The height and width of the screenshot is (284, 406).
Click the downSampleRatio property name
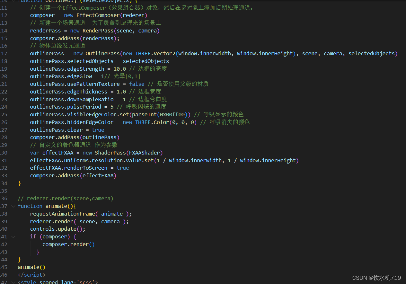(x=90, y=99)
